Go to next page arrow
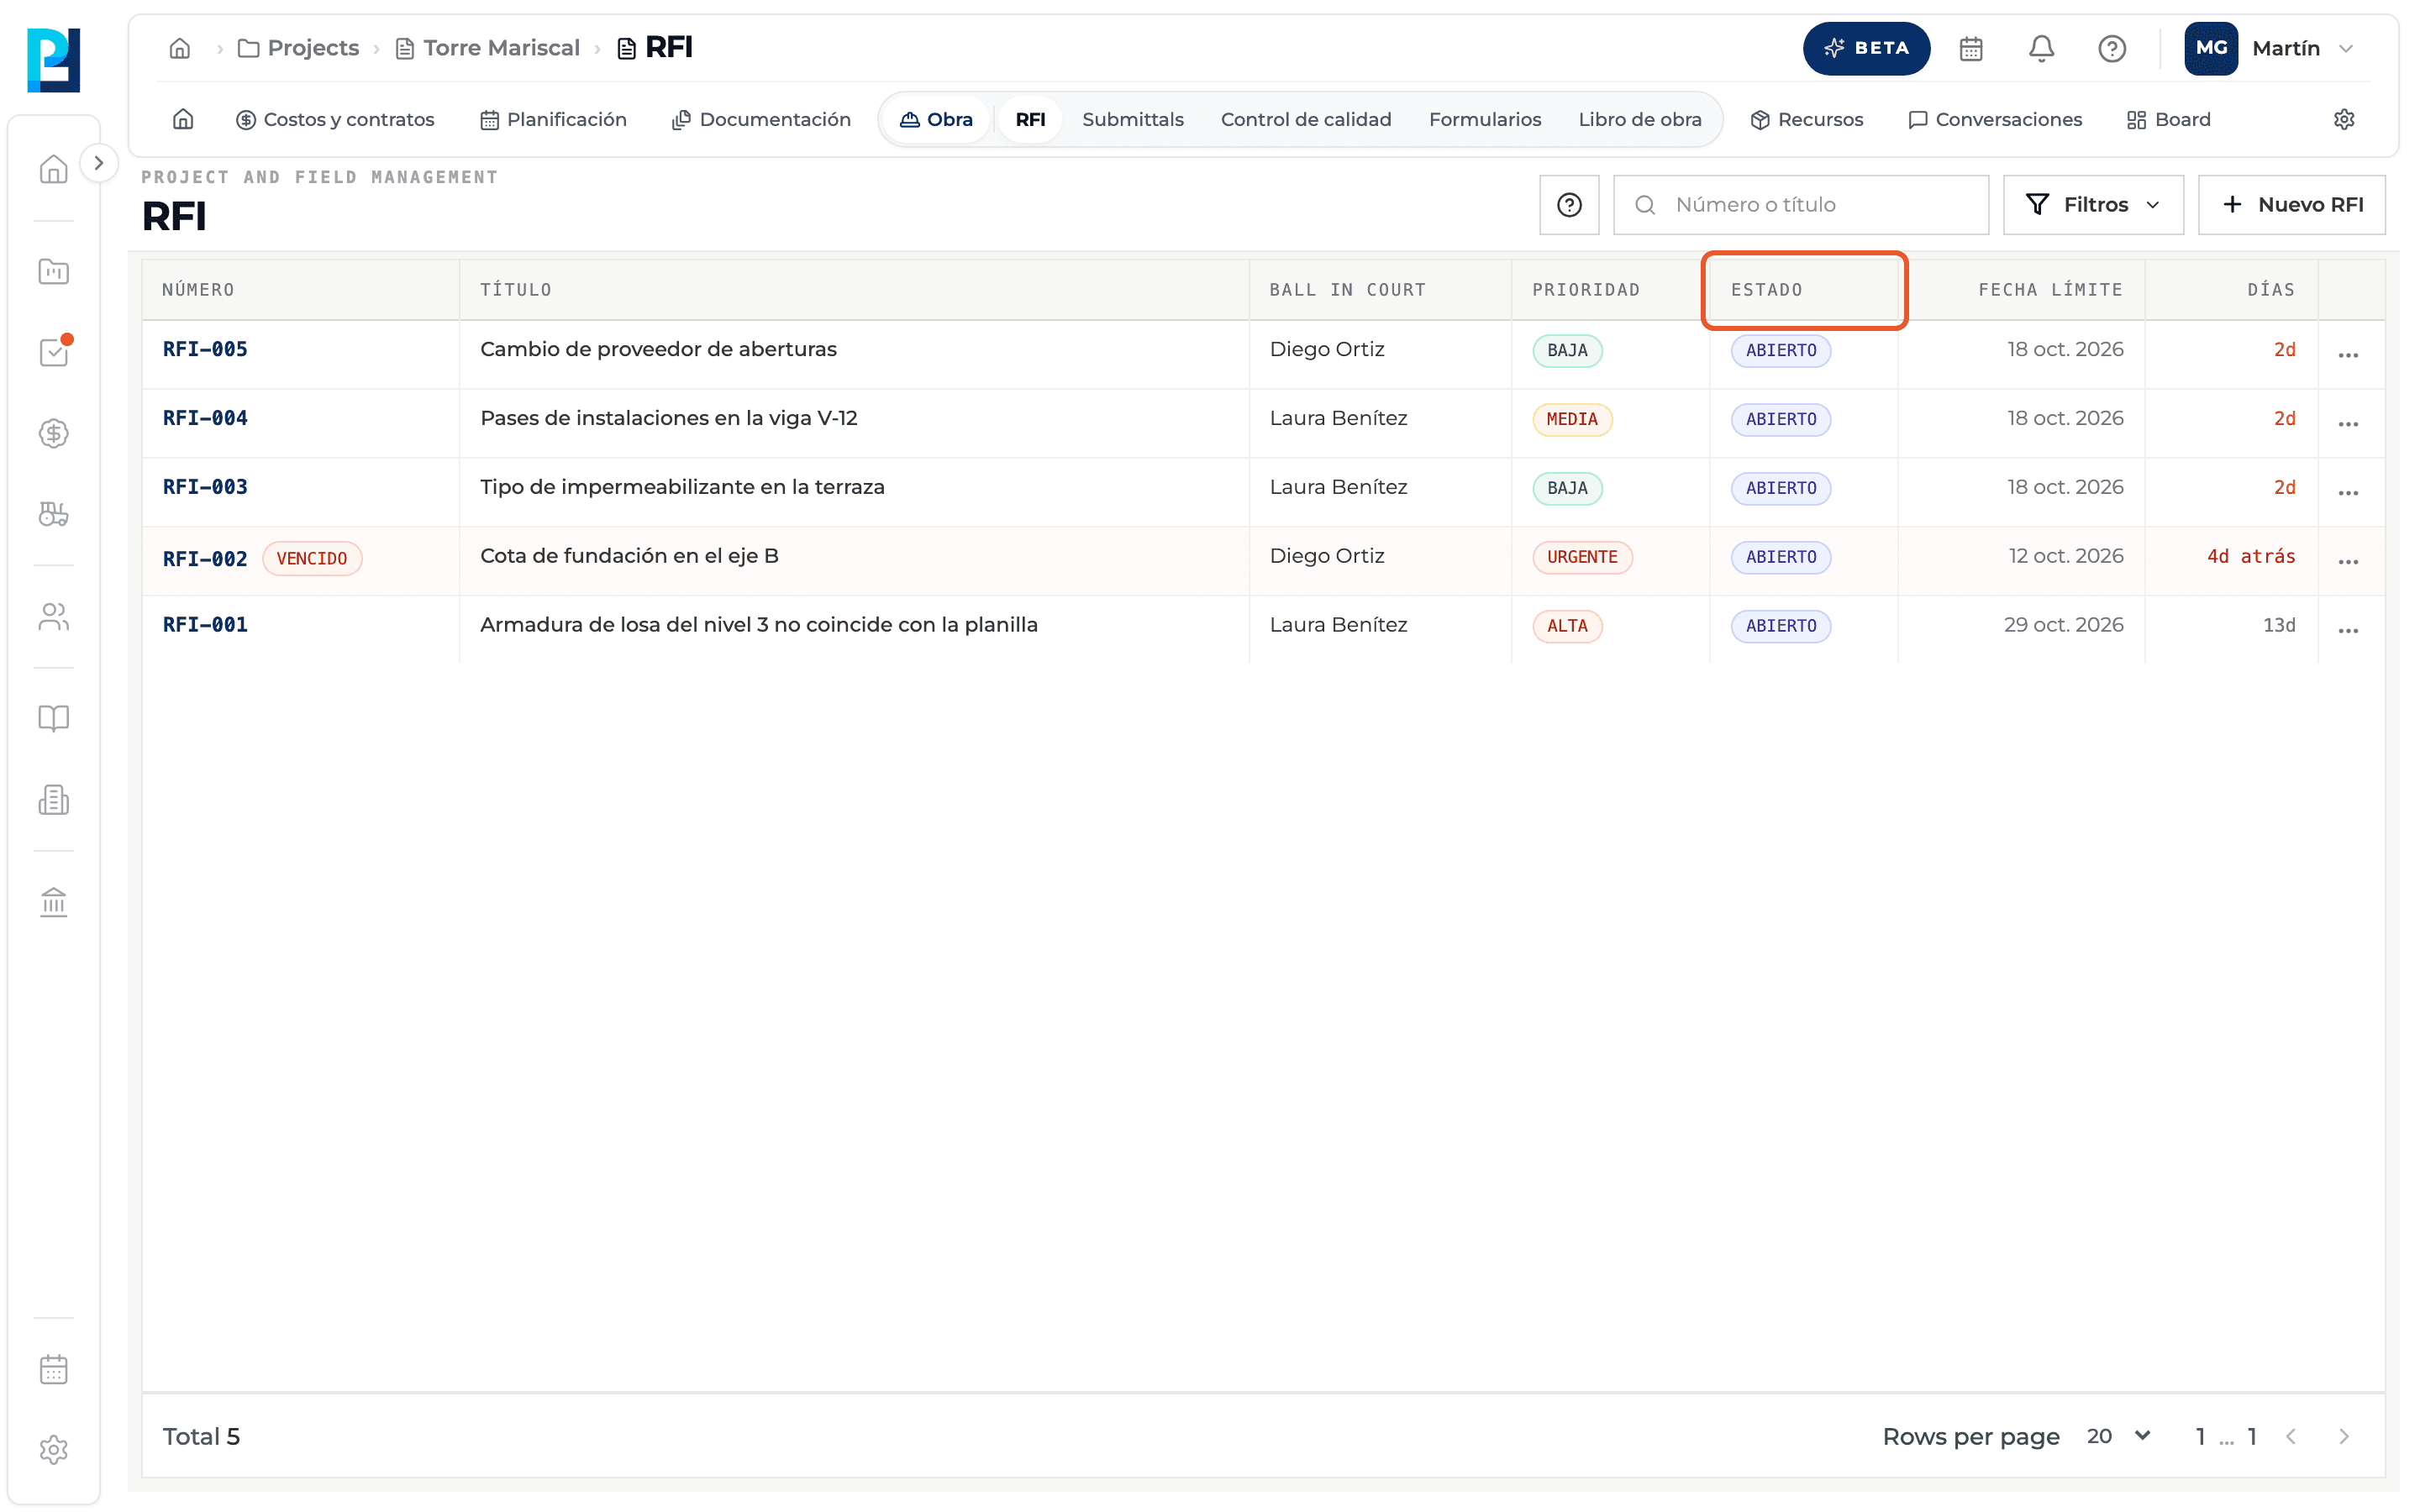This screenshot has height=1512, width=2420. click(x=2343, y=1436)
